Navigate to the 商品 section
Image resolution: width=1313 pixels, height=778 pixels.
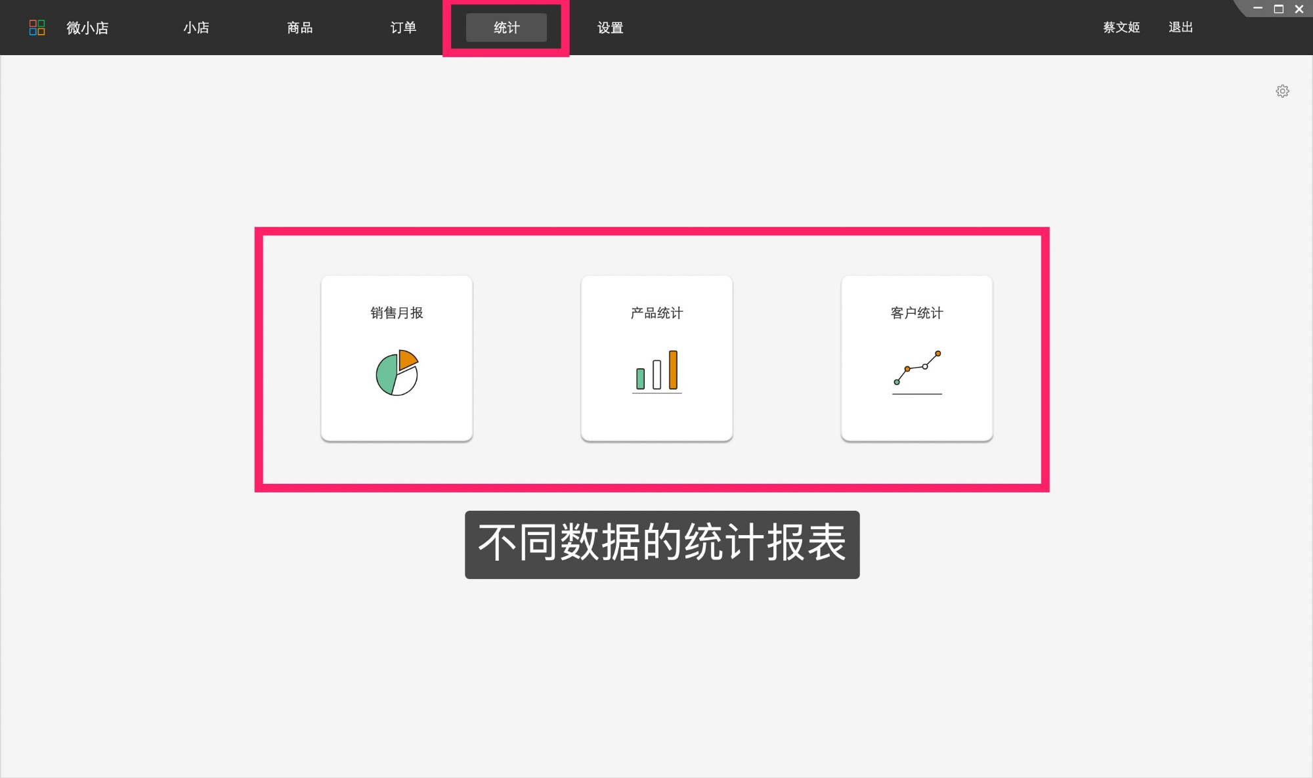click(299, 28)
